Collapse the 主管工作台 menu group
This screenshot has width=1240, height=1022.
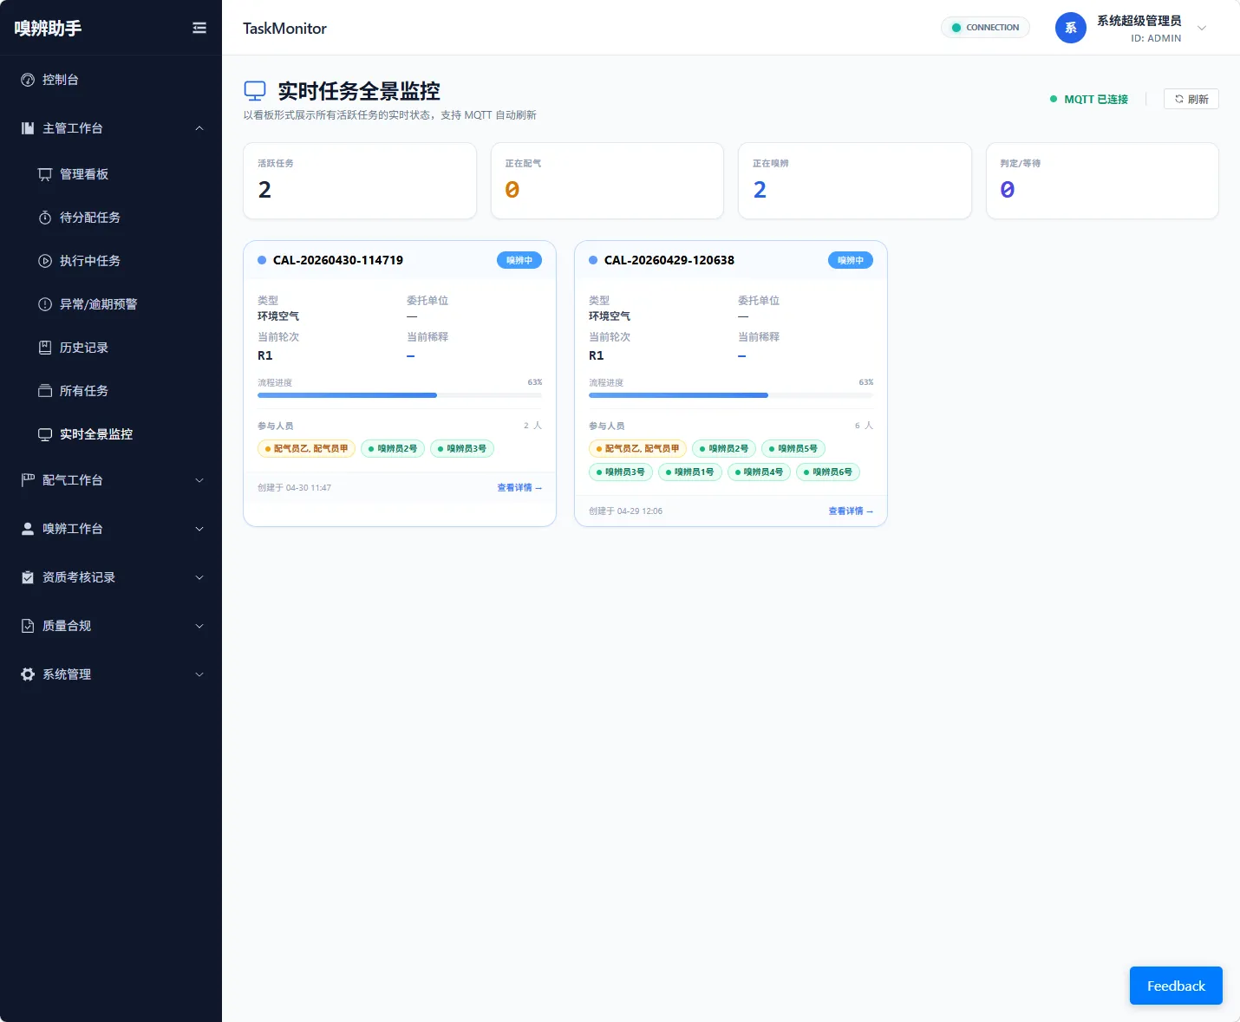pyautogui.click(x=199, y=128)
